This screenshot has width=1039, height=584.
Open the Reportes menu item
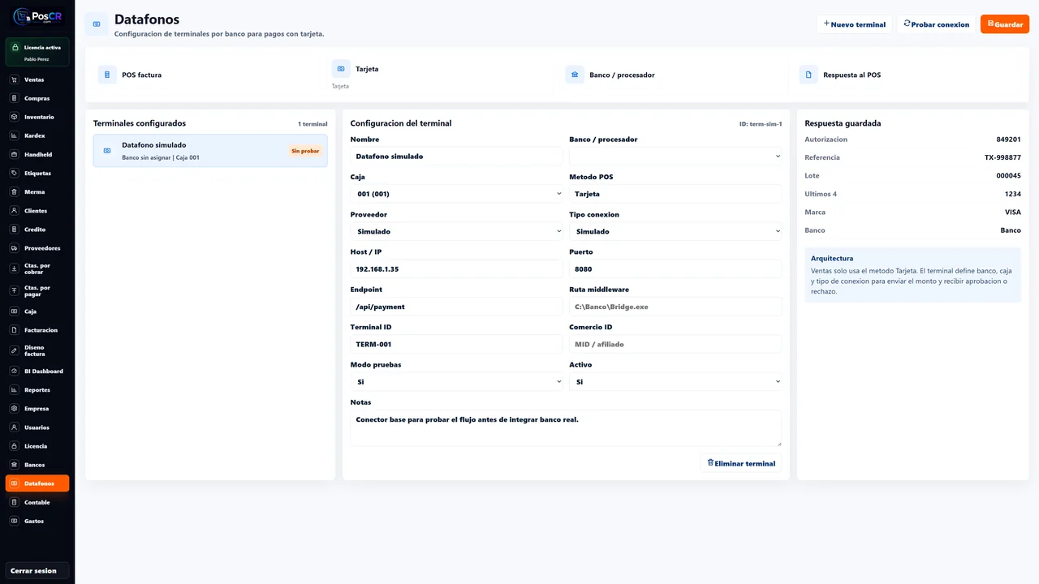coord(37,390)
